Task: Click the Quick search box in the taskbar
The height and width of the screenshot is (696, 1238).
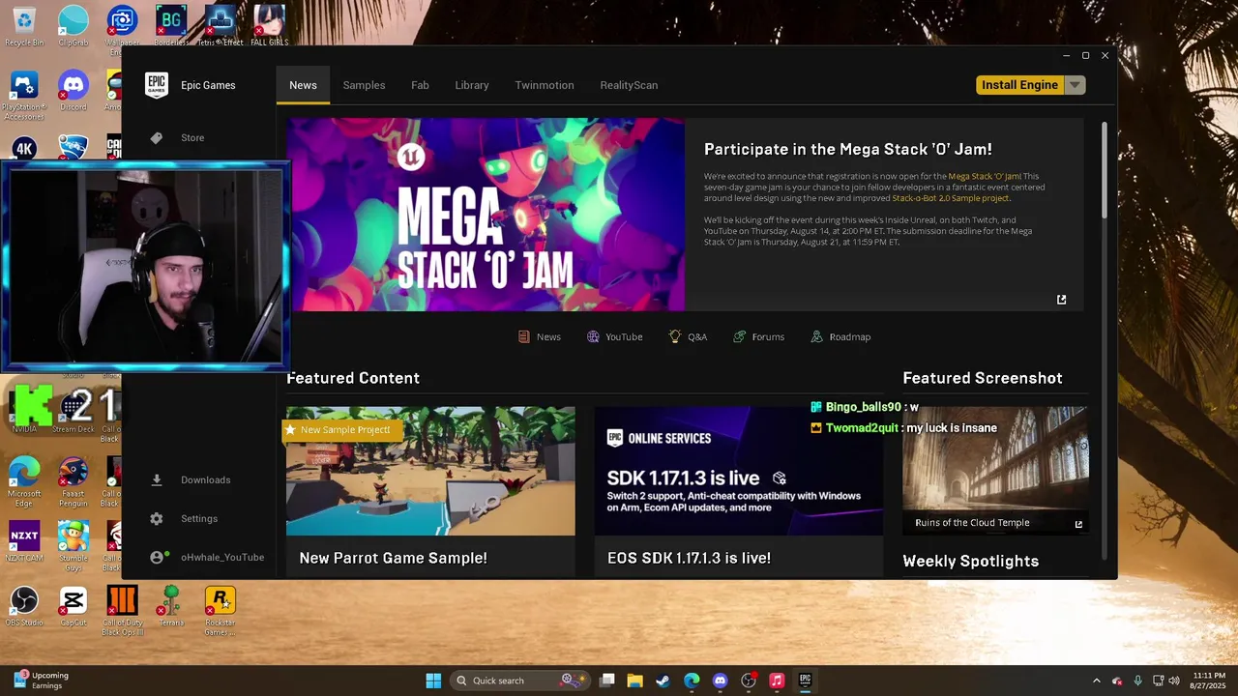Action: pos(520,681)
